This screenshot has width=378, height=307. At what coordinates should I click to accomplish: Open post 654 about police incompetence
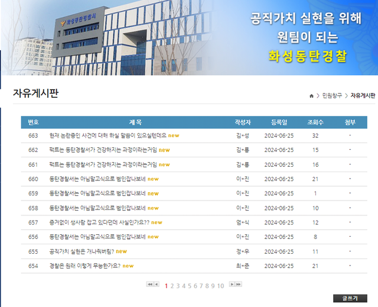click(84, 266)
